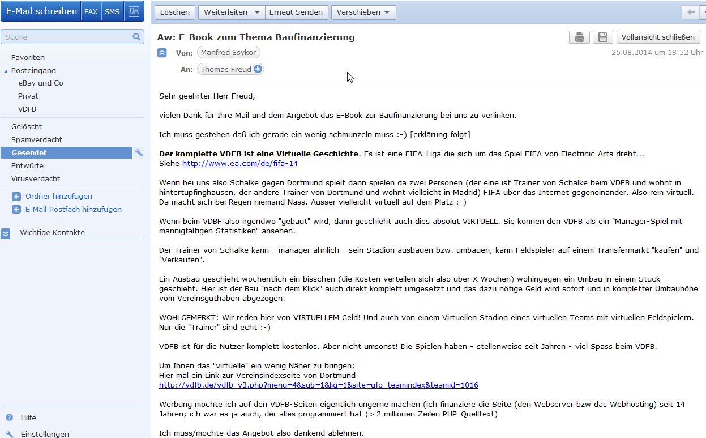The width and height of the screenshot is (706, 438).
Task: Click the printer icon to print email
Action: 579,37
